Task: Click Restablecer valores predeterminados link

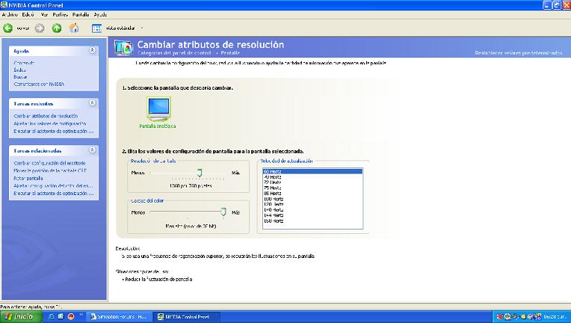Action: point(518,53)
